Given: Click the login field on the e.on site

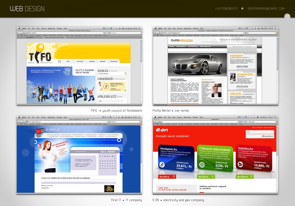Looking at the screenshot, I should tap(263, 132).
